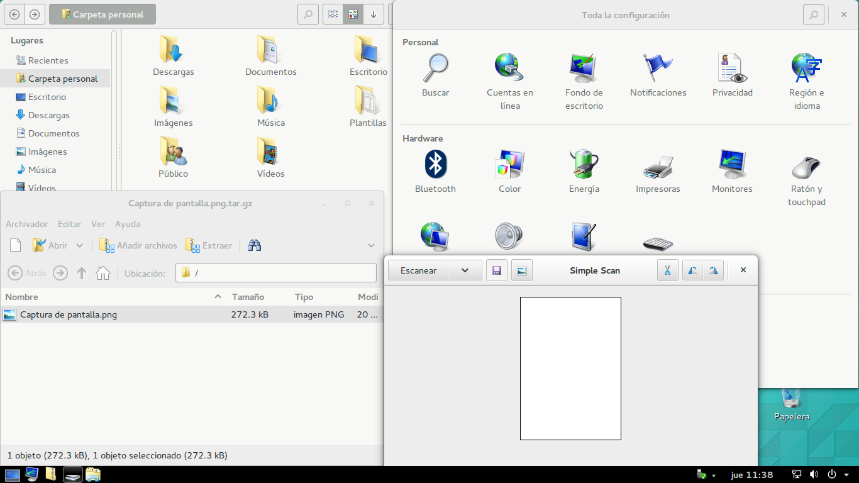The height and width of the screenshot is (483, 859).
Task: Click the Ubicación path field
Action: (x=276, y=273)
